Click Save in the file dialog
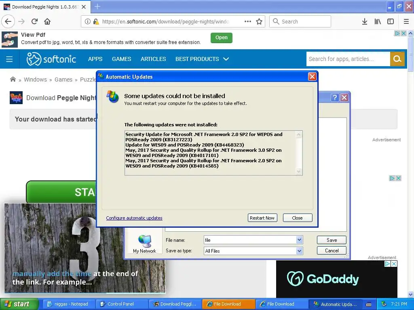This screenshot has height=310, width=414. coord(332,240)
